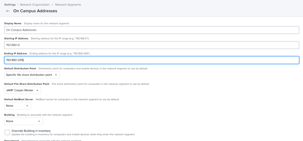Click the Ending IP Address label
The image size is (303, 141).
[16, 53]
